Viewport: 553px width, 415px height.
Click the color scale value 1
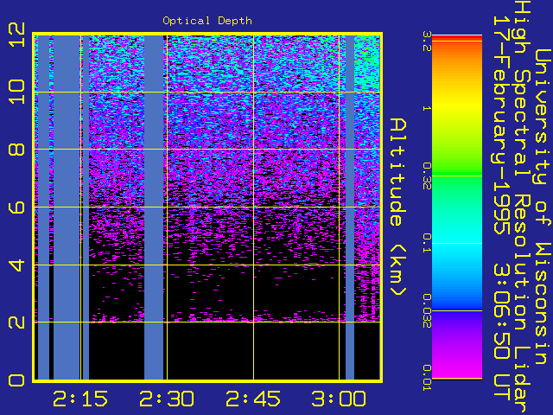coord(427,108)
